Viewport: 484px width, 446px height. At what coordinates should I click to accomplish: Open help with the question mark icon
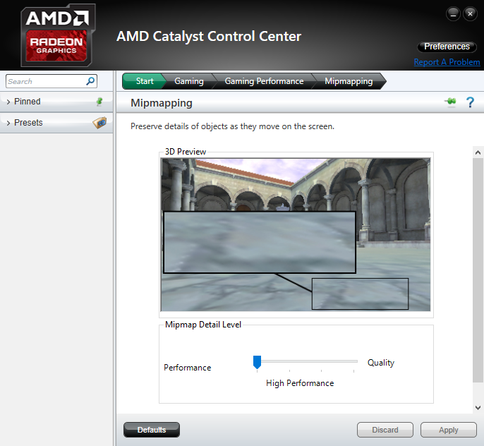point(470,102)
